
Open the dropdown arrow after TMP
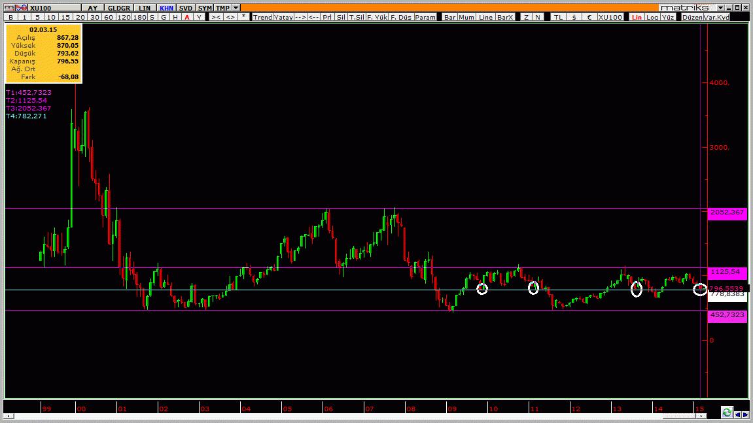tap(236, 8)
